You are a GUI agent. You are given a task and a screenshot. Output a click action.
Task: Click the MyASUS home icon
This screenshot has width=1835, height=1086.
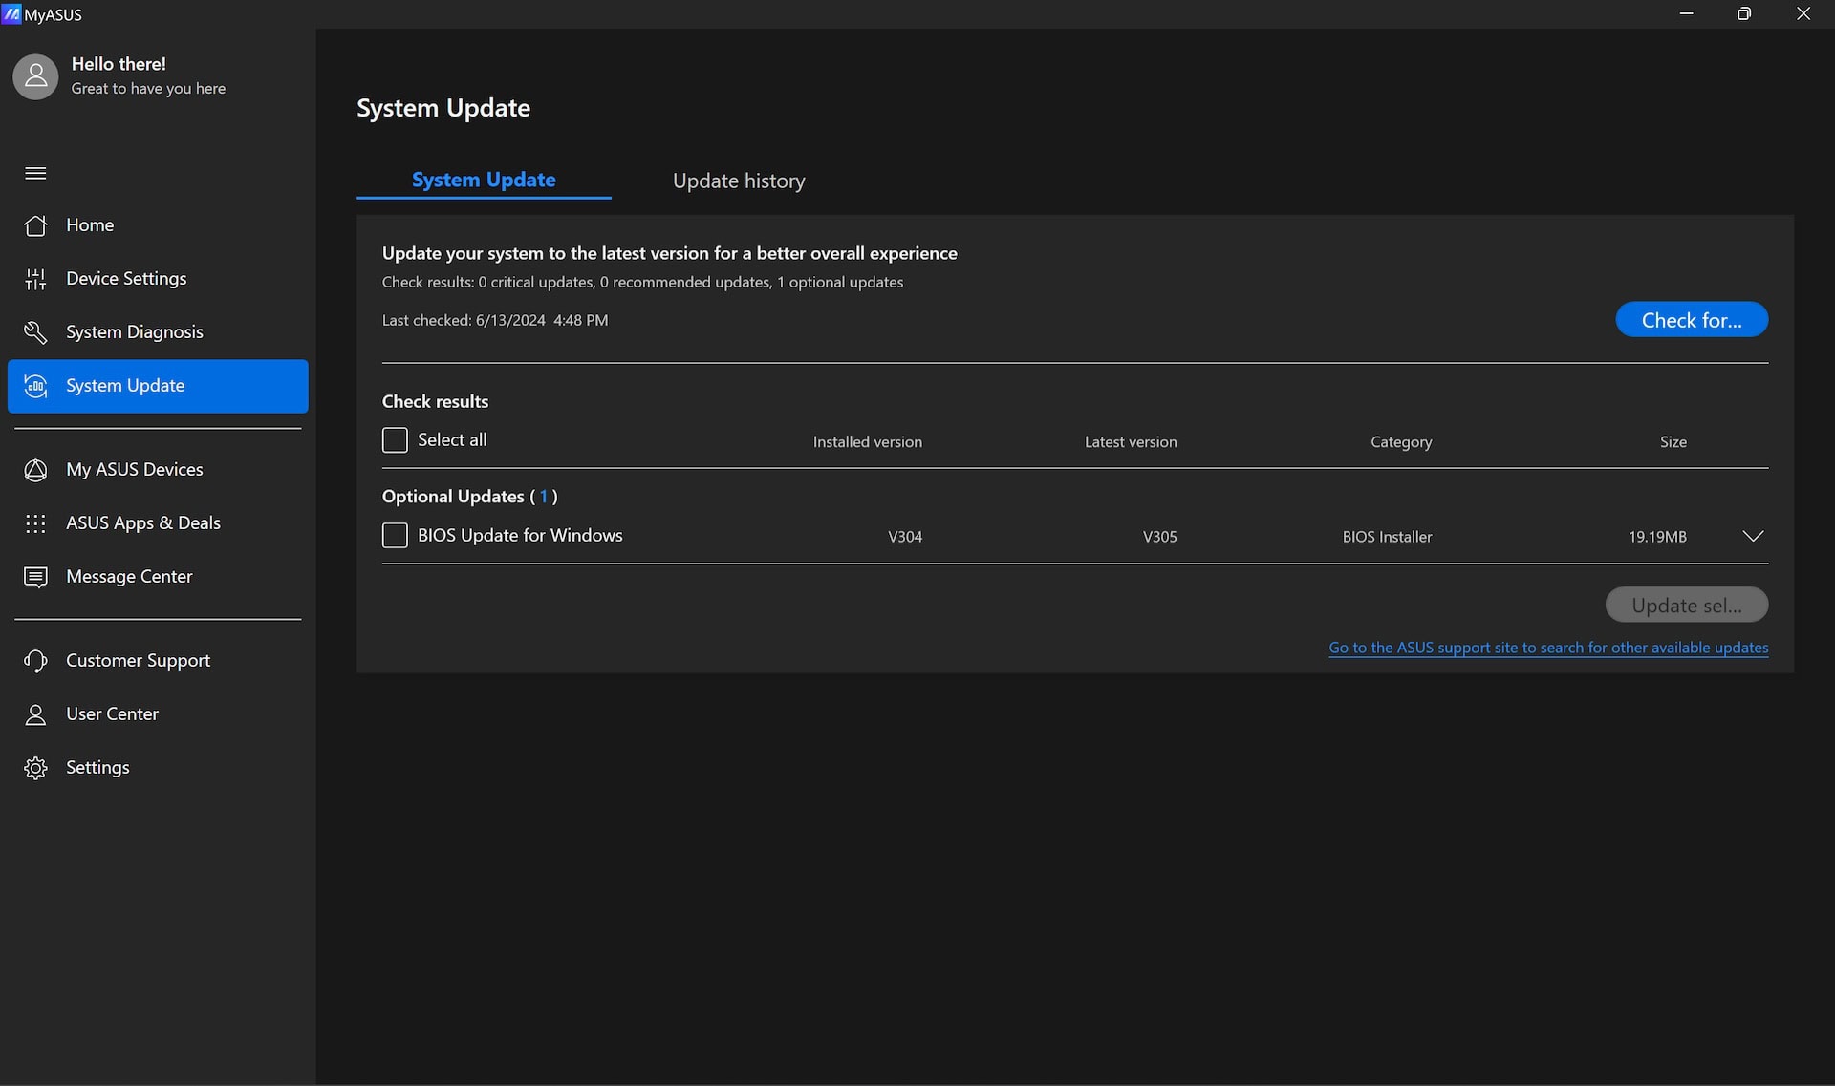click(x=35, y=225)
